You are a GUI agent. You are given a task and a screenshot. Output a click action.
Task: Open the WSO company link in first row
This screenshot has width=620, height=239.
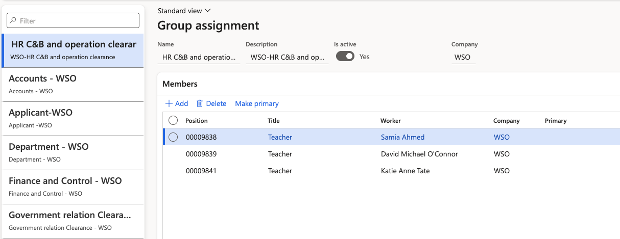(502, 137)
